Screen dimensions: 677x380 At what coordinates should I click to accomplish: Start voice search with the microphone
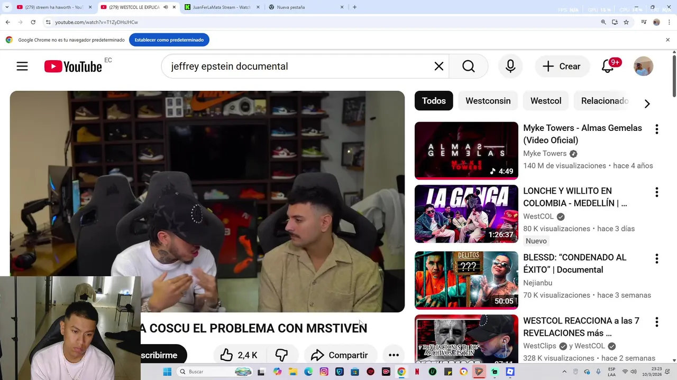(x=510, y=66)
